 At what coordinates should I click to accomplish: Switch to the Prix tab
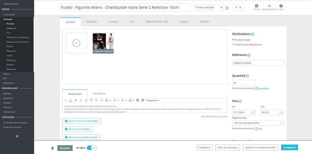pyautogui.click(x=132, y=22)
